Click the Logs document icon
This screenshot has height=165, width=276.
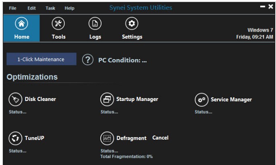95,23
